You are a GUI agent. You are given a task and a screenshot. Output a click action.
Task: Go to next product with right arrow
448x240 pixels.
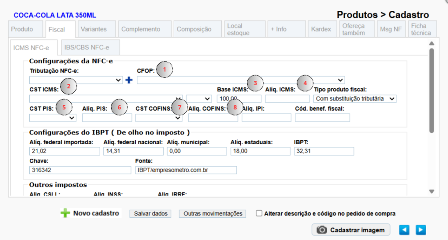point(421,230)
